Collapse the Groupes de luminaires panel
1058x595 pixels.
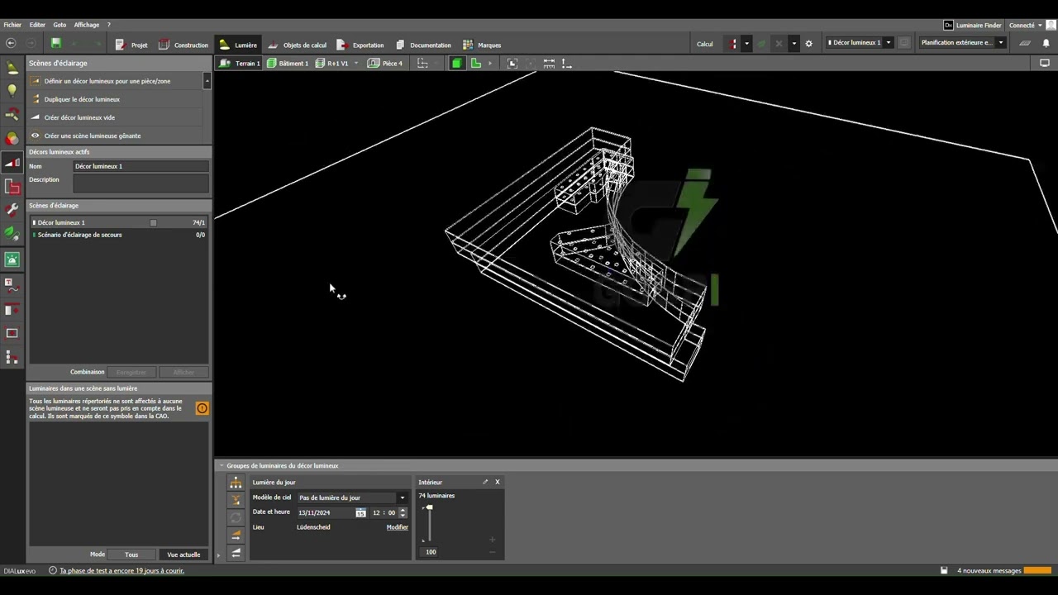[222, 465]
